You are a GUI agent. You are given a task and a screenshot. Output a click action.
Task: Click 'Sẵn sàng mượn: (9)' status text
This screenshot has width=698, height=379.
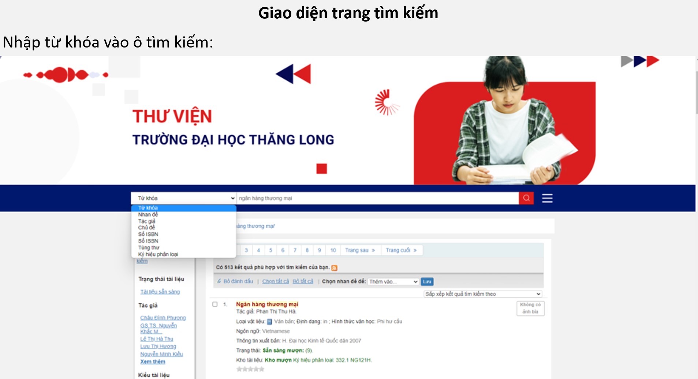coord(287,350)
